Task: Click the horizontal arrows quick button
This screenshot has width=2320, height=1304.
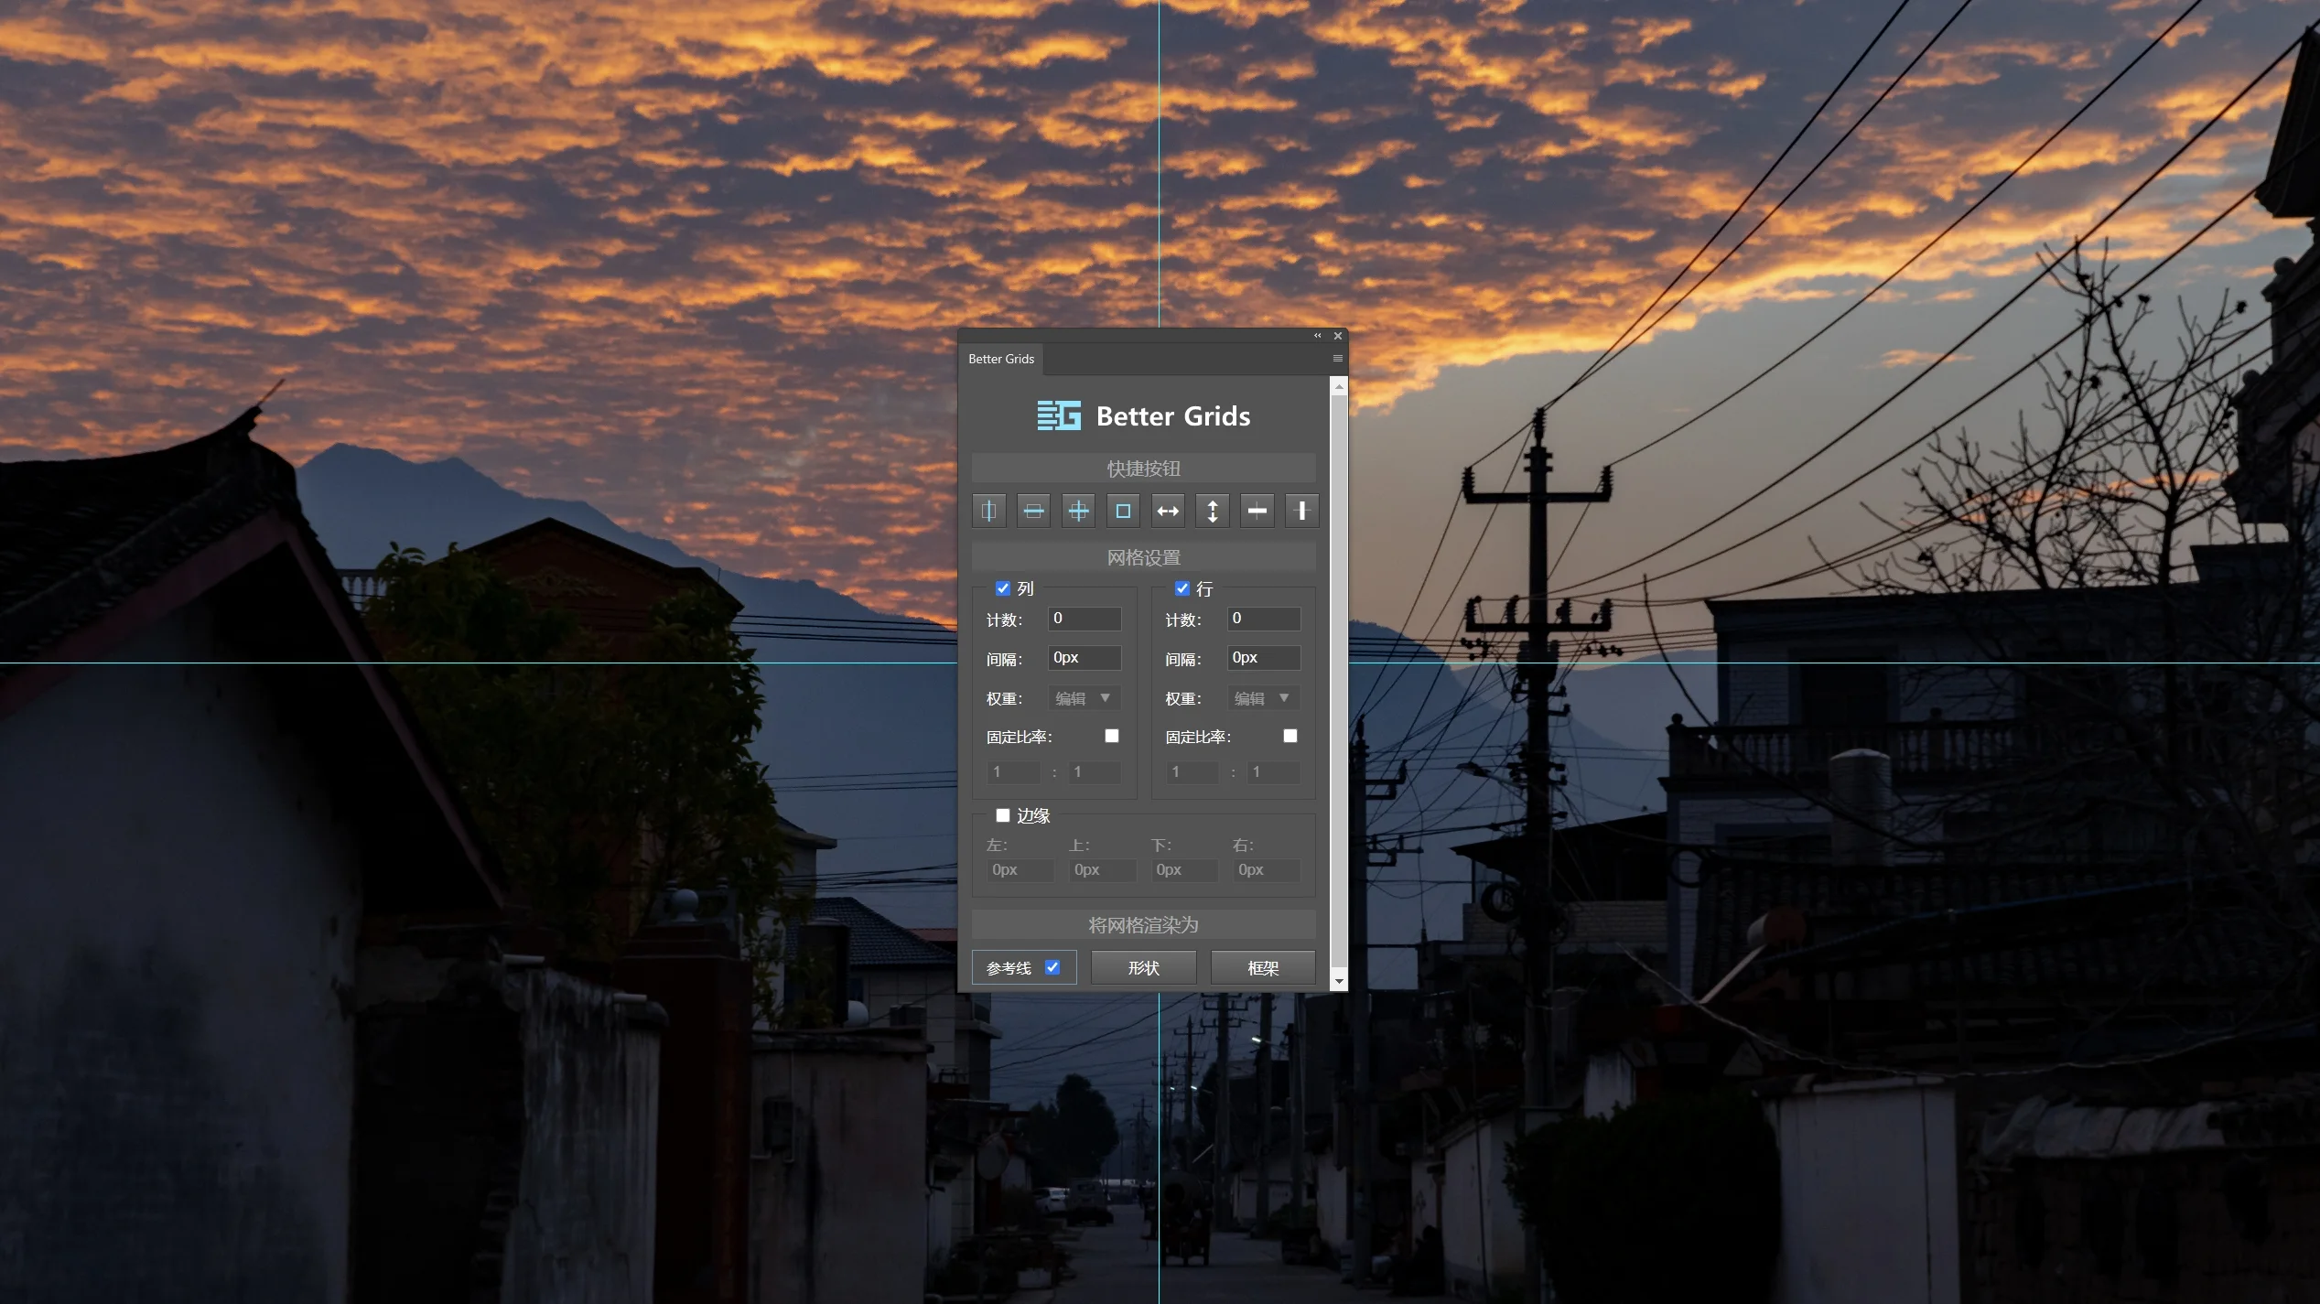Action: point(1167,511)
